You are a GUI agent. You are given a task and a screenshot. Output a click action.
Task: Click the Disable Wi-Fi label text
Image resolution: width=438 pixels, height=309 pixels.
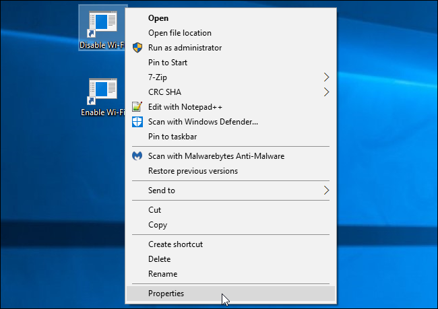coord(102,45)
